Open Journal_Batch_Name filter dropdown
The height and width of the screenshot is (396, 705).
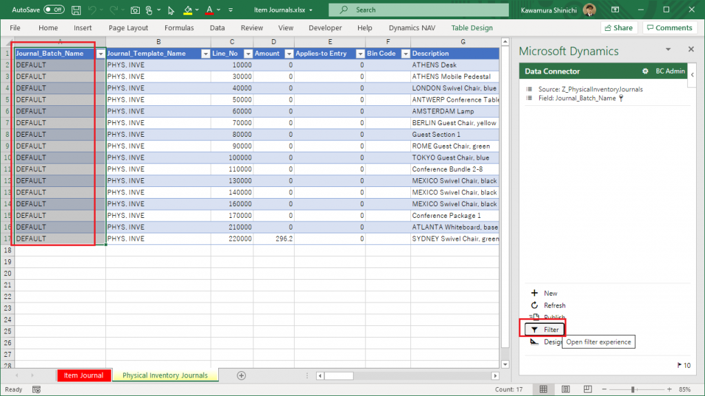(101, 54)
